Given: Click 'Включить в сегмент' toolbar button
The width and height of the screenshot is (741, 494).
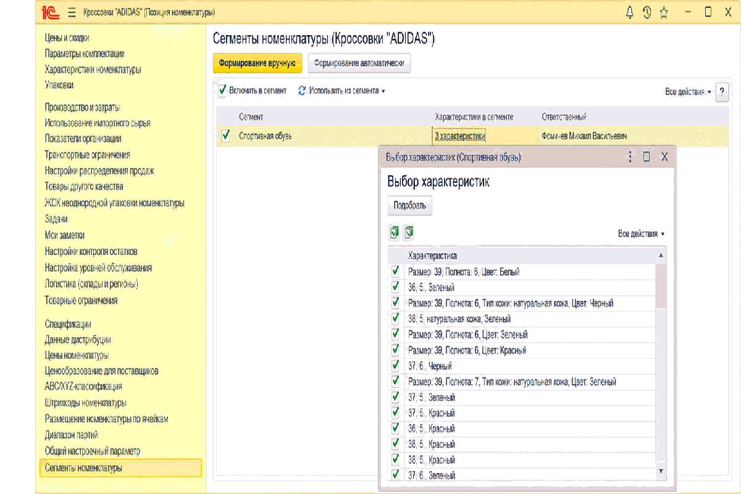Looking at the screenshot, I should [252, 91].
